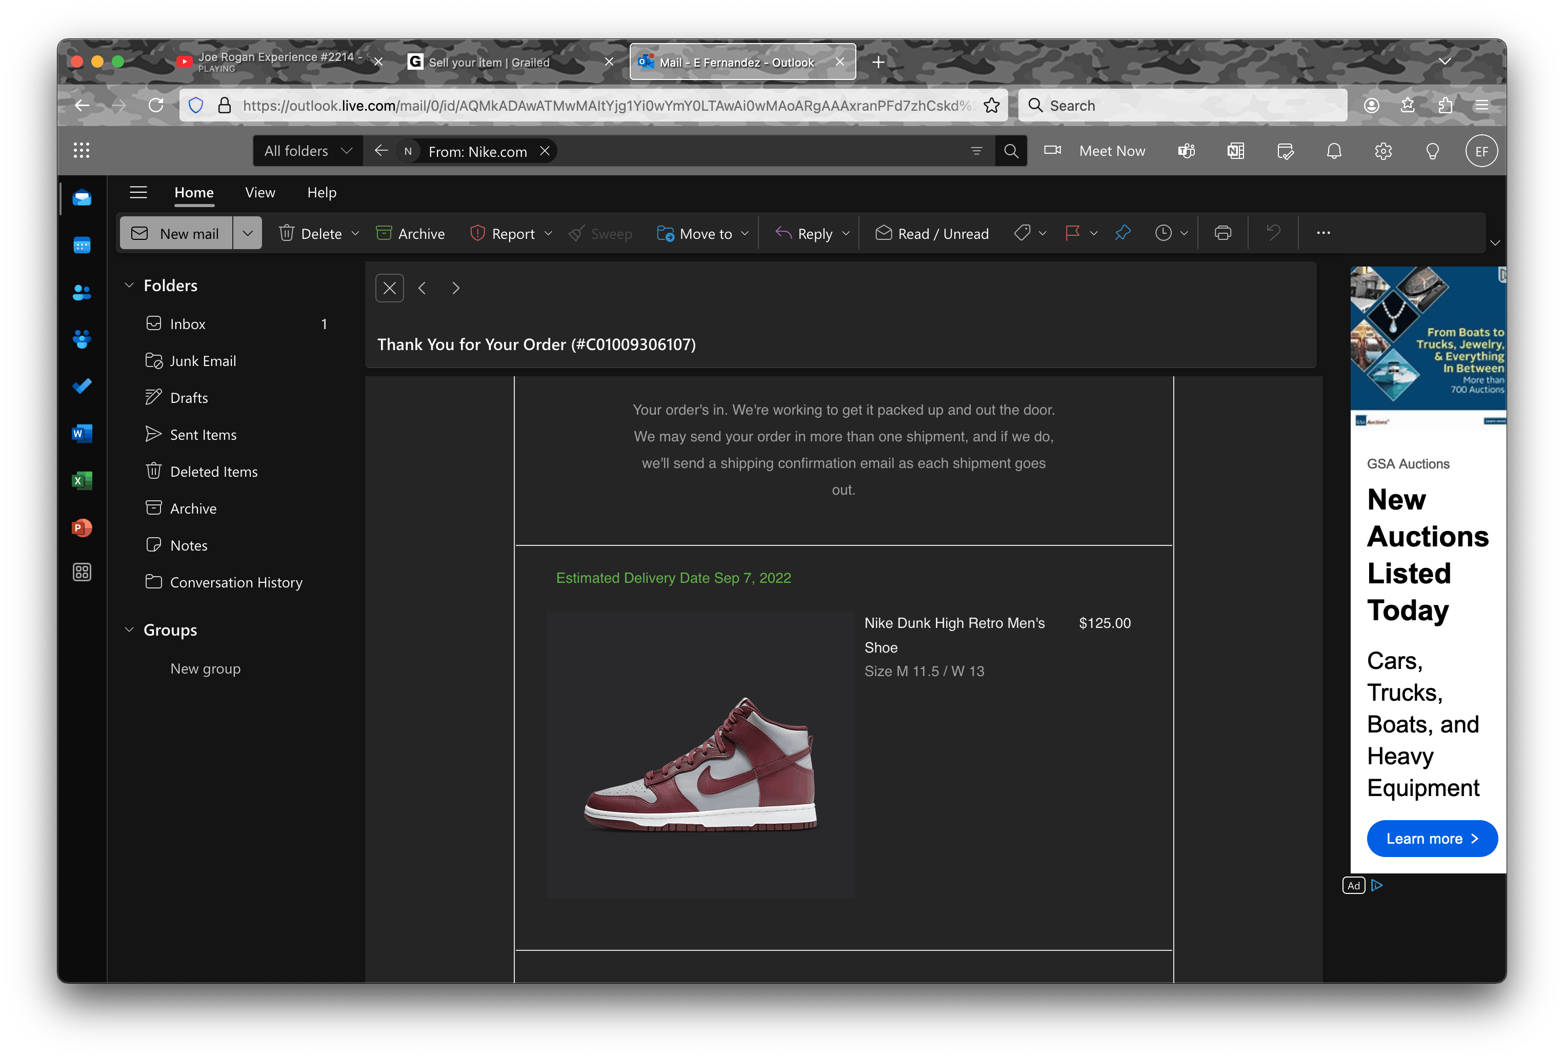
Task: Mark message Read / Unread
Action: coord(931,233)
